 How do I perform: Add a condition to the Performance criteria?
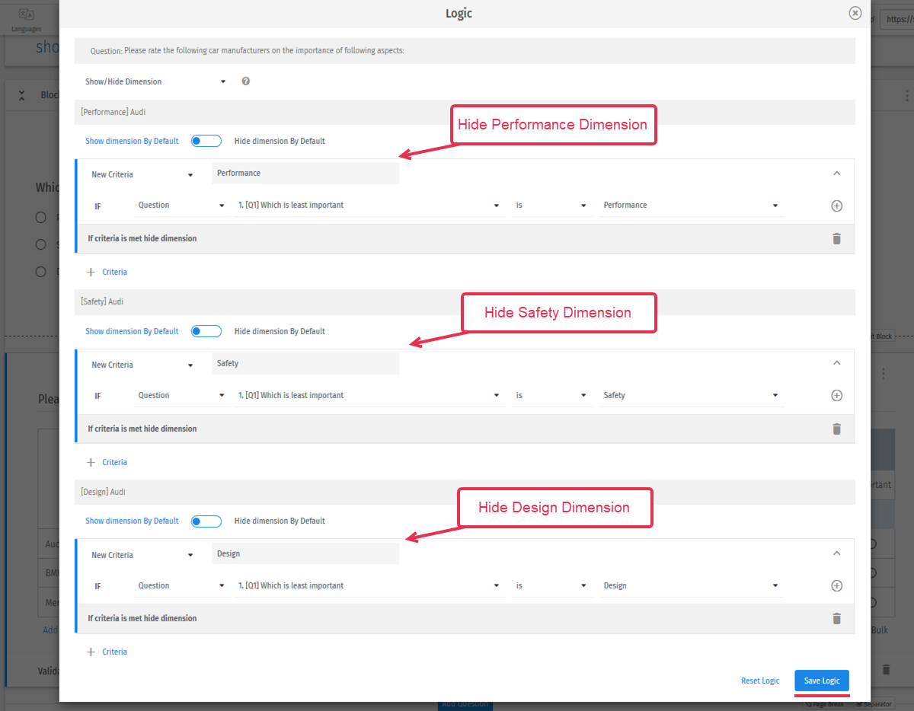pyautogui.click(x=836, y=205)
